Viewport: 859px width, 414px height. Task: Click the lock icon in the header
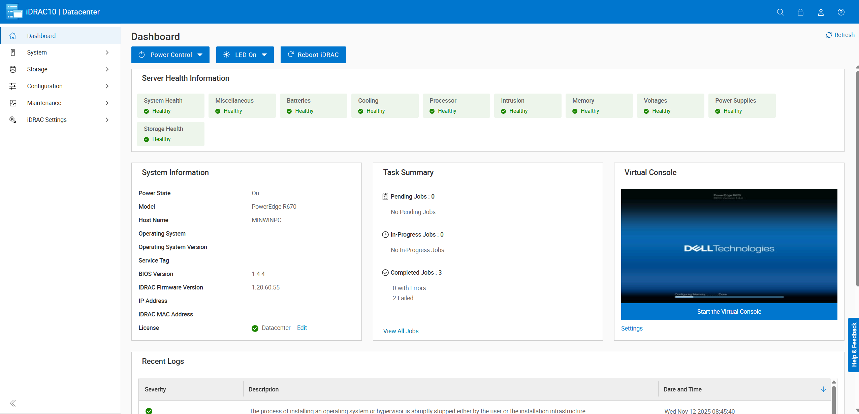click(800, 12)
